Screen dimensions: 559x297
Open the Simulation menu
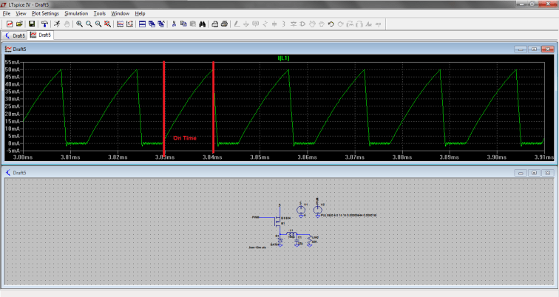click(x=75, y=13)
